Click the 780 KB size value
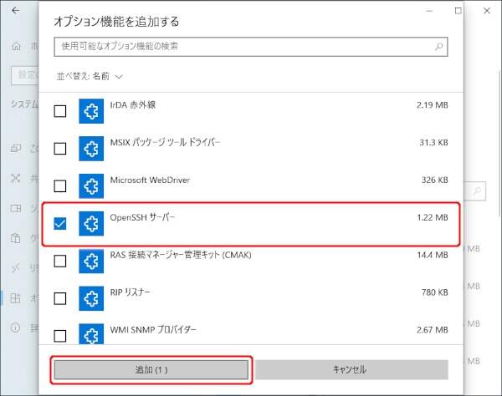This screenshot has height=396, width=502. click(435, 292)
